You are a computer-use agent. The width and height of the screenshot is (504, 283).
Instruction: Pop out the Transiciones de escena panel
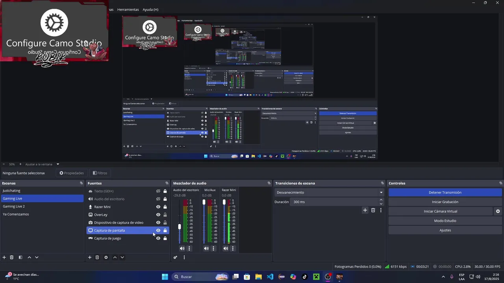[382, 183]
